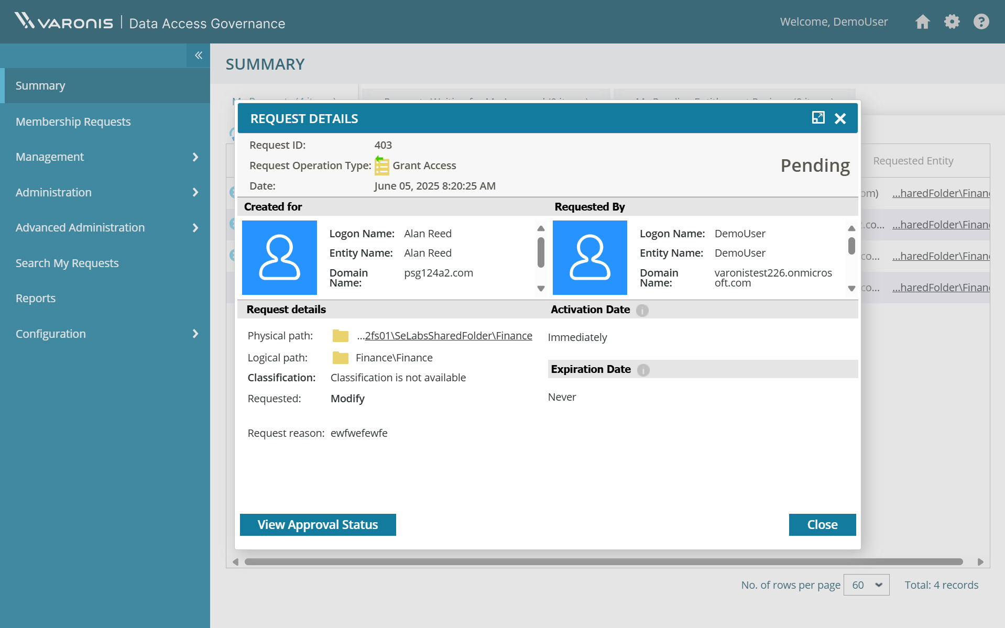Click the Varonis home icon
Screen dimensions: 1005x628
[923, 21]
